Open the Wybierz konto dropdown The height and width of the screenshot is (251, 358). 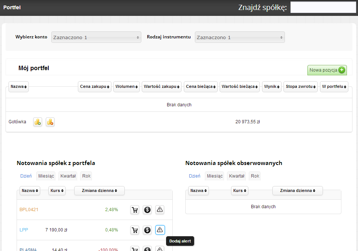pyautogui.click(x=96, y=37)
